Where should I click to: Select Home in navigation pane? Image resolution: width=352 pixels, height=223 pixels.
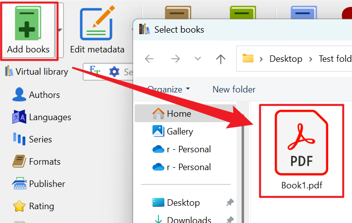tap(186, 113)
